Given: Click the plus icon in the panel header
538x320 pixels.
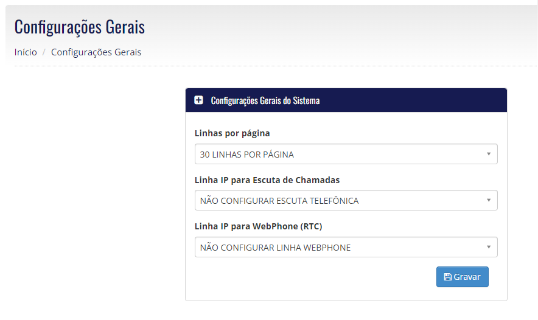Looking at the screenshot, I should tap(198, 100).
